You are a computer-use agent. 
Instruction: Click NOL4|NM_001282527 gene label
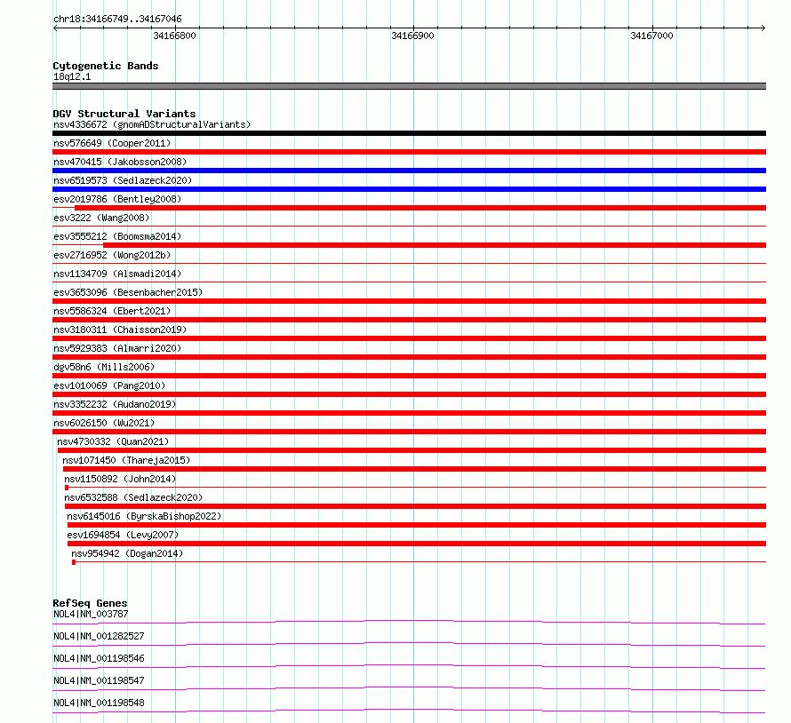pyautogui.click(x=99, y=636)
